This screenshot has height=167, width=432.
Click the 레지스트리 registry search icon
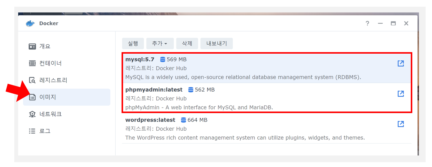coord(32,80)
